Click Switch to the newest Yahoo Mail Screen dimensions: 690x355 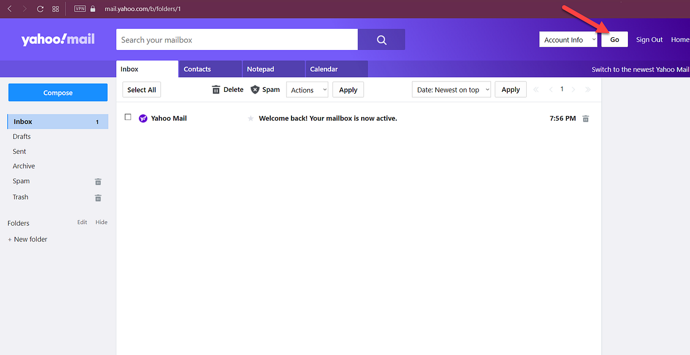click(641, 70)
